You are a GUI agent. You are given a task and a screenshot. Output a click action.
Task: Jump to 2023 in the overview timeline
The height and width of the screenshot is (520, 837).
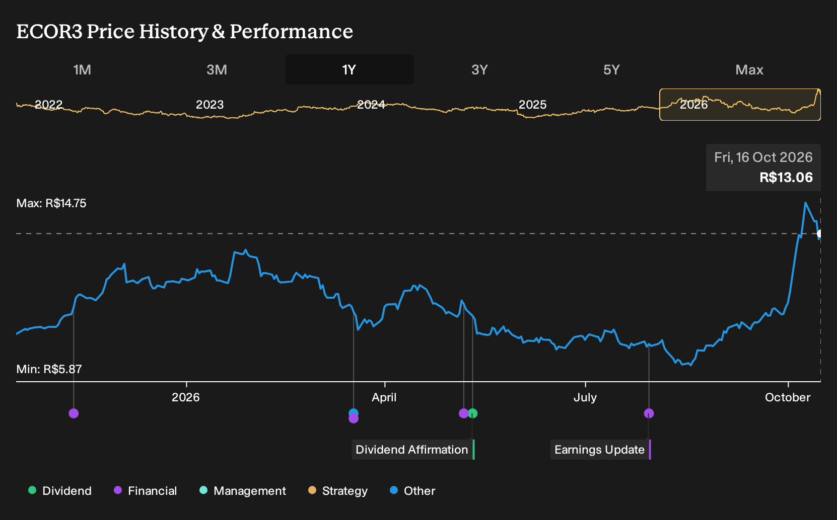(x=210, y=105)
